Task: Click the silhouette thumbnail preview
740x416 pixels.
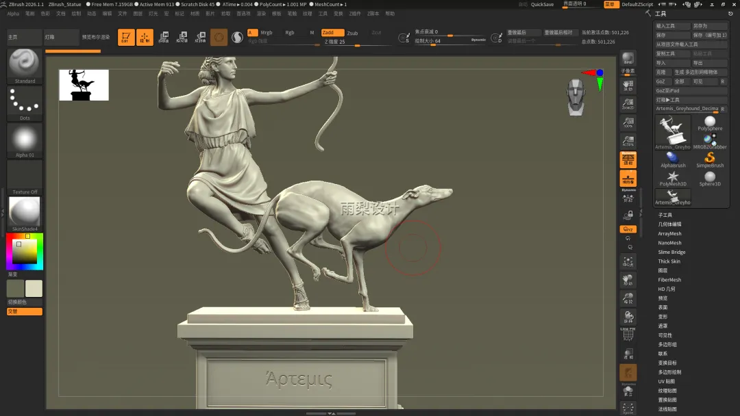Action: [x=84, y=85]
